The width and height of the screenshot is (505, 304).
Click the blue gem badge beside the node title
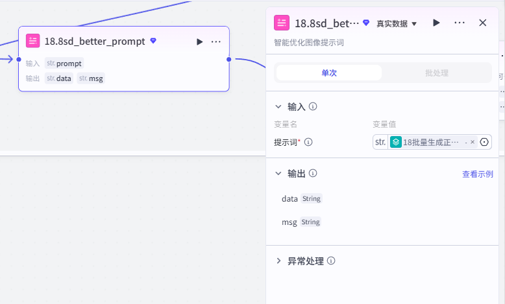(x=153, y=41)
